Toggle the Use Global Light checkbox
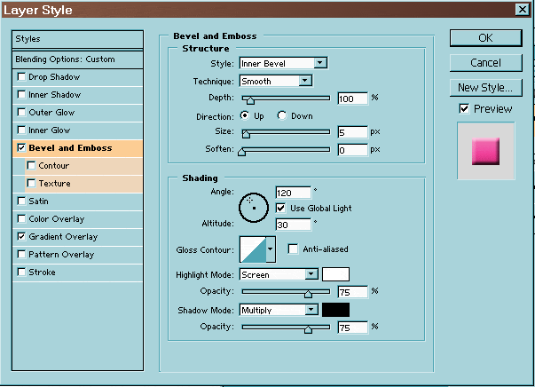Viewport: 535px width, 387px height. click(x=282, y=208)
